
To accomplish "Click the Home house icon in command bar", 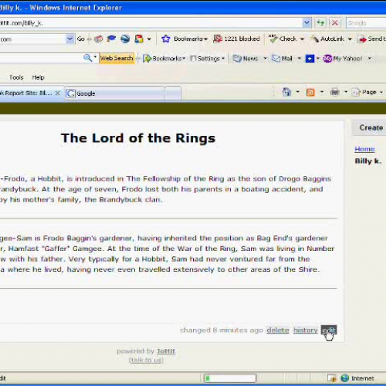I will 286,92.
